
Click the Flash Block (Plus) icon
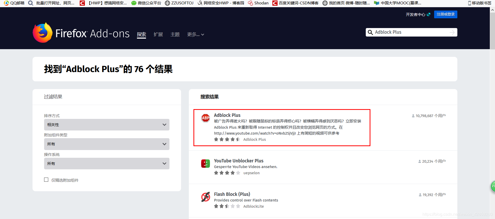coord(206,197)
